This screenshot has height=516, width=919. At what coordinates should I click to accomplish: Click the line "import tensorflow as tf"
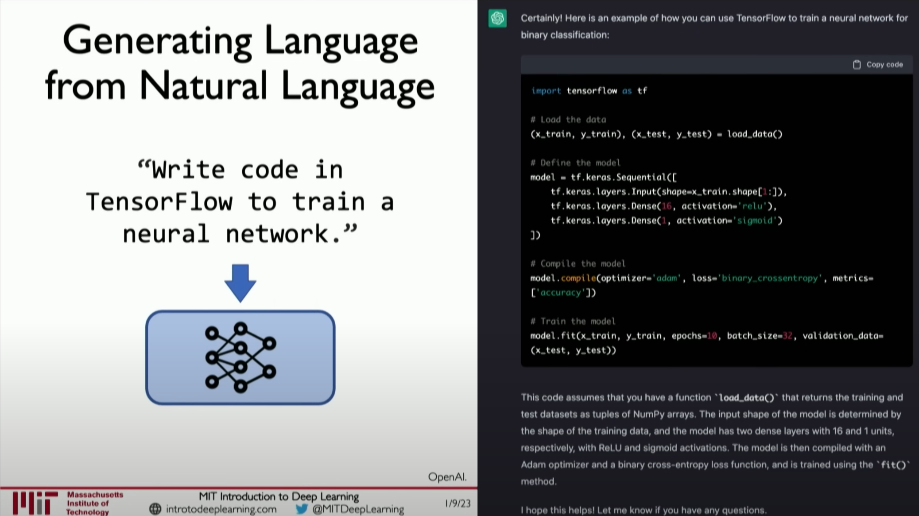(589, 91)
